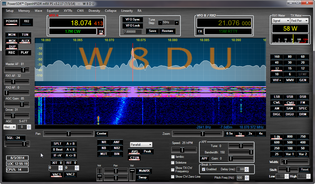Adjust the AGC Gain slider
This screenshot has width=315, height=184.
click(x=17, y=104)
